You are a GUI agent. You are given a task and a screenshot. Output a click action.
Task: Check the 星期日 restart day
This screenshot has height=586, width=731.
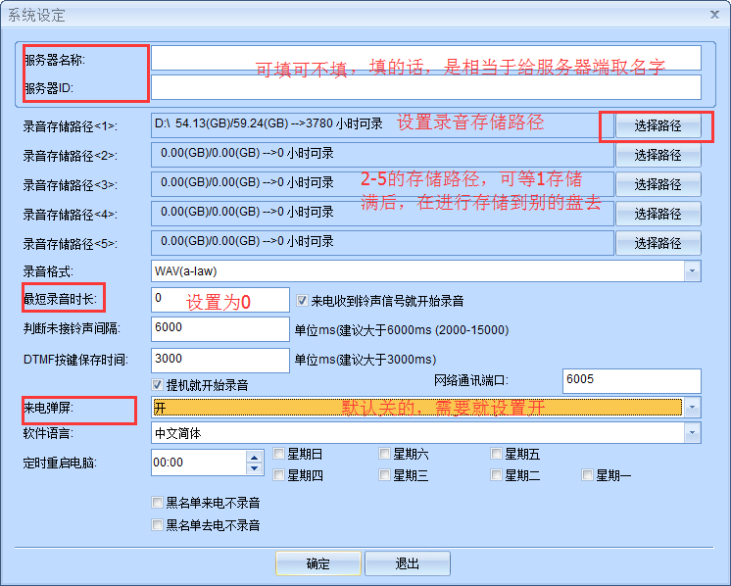[280, 454]
